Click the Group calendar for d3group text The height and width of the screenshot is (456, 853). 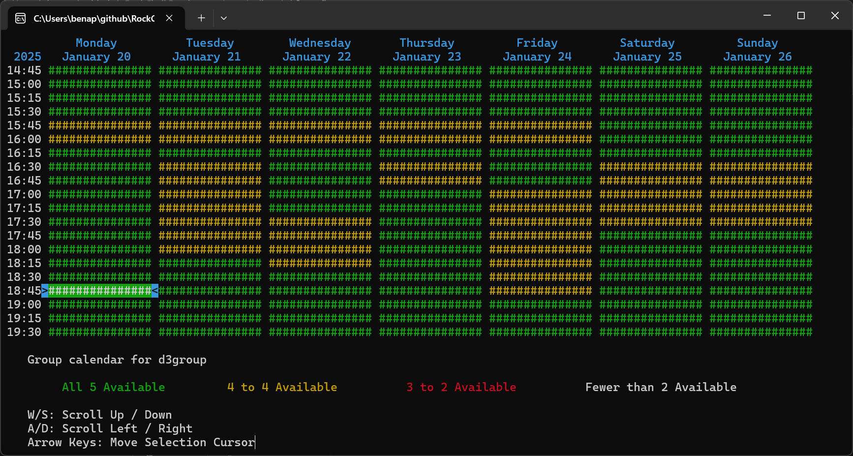click(117, 360)
